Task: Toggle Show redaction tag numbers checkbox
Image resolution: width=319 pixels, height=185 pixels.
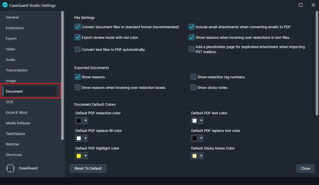Action: pos(193,77)
